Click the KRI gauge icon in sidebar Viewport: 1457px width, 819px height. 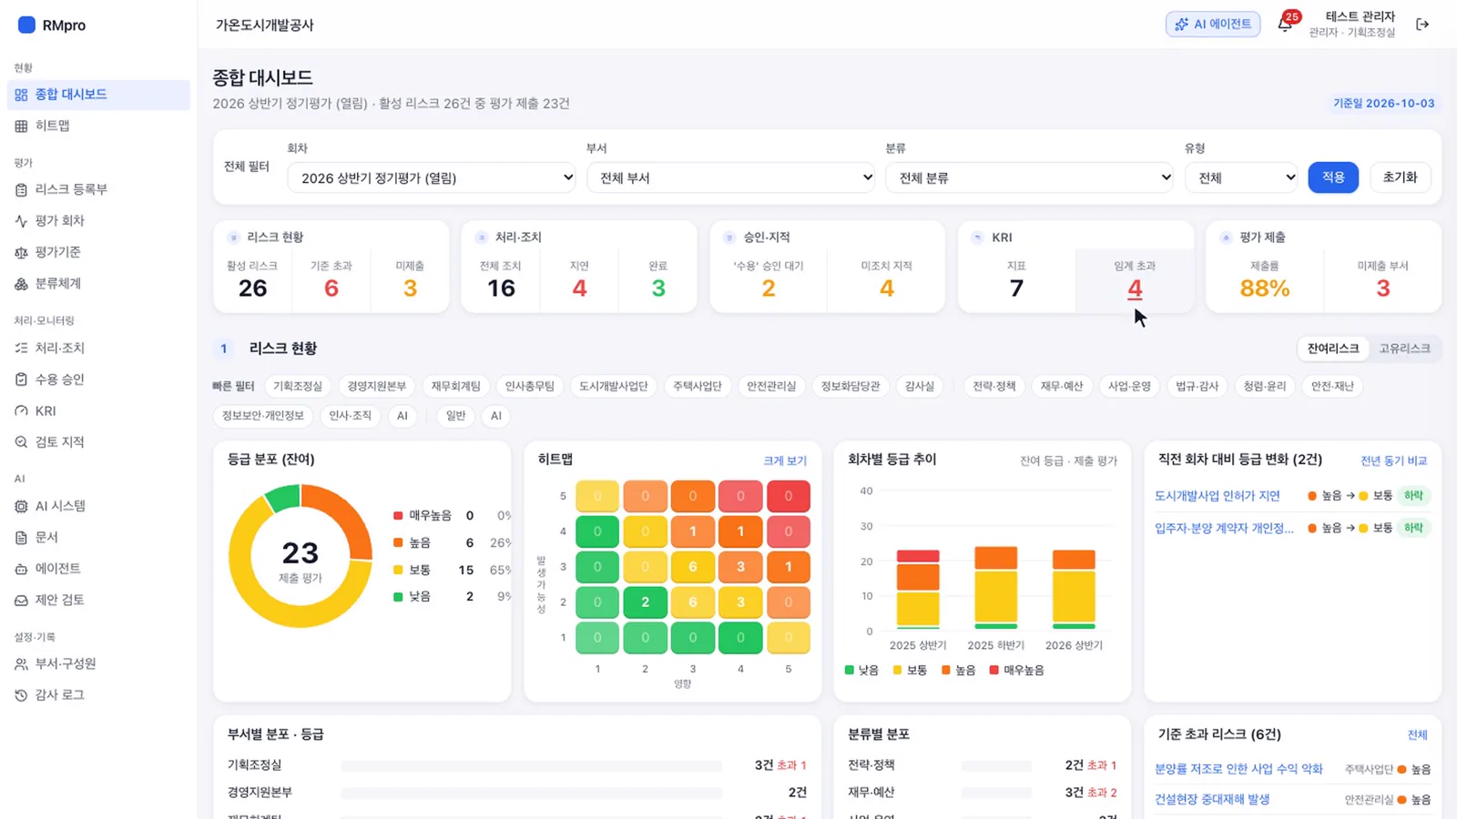click(x=21, y=411)
